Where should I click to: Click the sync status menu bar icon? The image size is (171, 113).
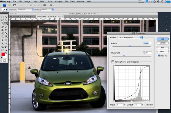(x=162, y=1)
